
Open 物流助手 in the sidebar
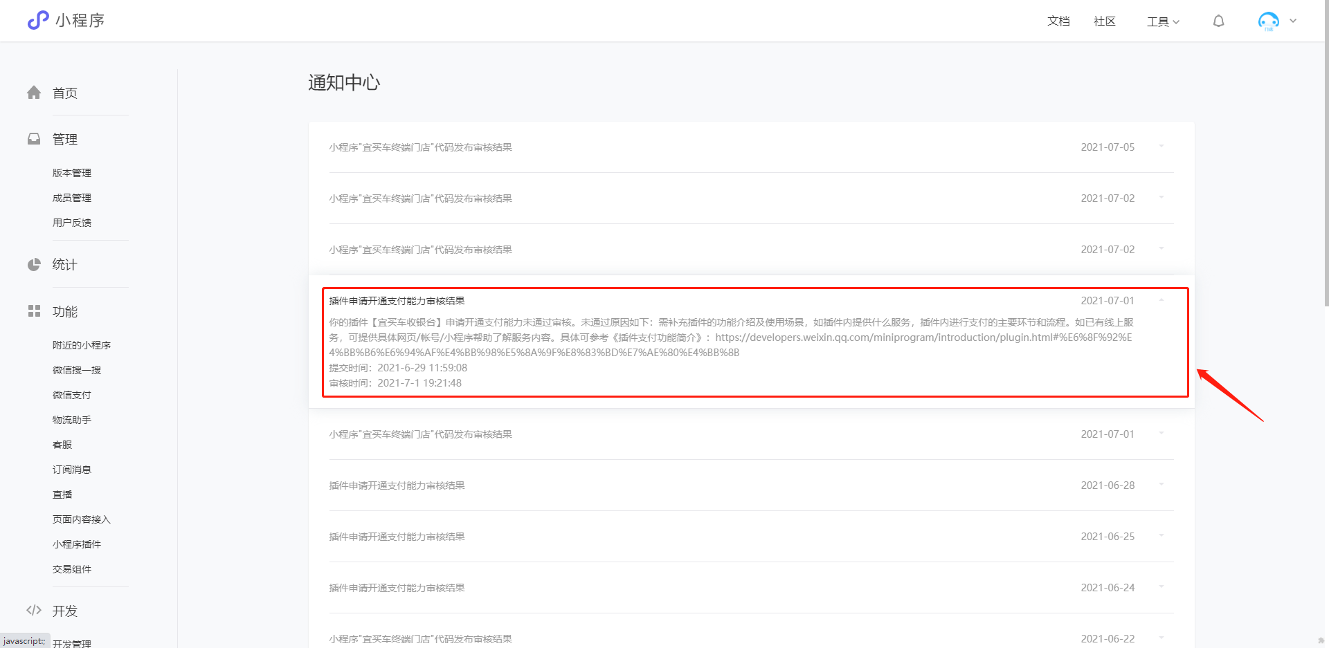pyautogui.click(x=72, y=420)
